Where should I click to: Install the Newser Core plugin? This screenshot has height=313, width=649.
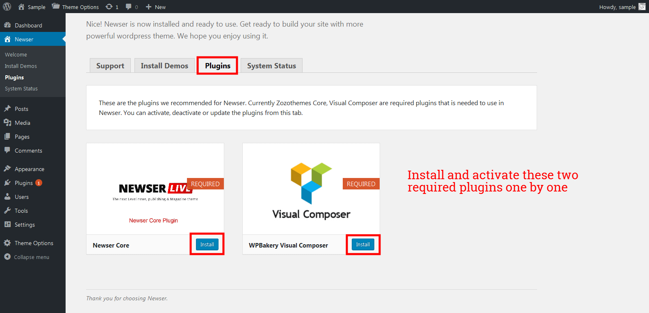tap(207, 244)
